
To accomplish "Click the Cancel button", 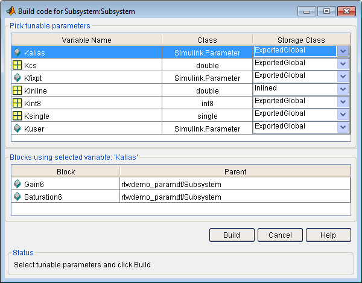I will tap(280, 235).
